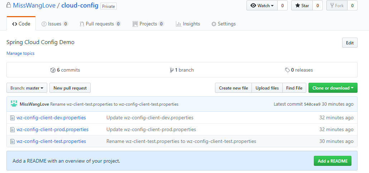Open the repository Settings tab
This screenshot has width=369, height=173.
(x=223, y=24)
